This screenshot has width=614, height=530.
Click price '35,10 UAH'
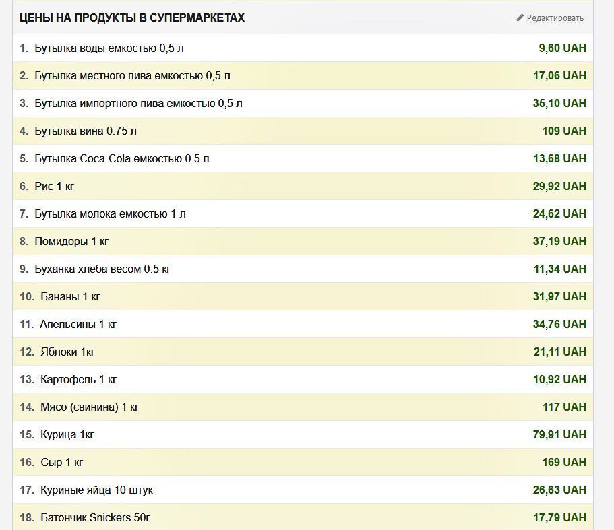coord(559,103)
